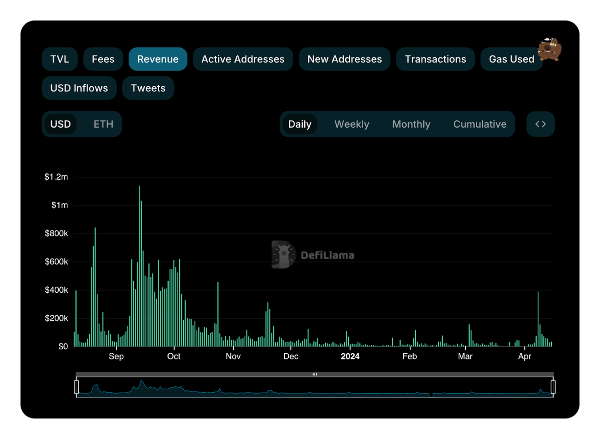Click the bear mascot icon
The image size is (600, 439).
tap(549, 50)
